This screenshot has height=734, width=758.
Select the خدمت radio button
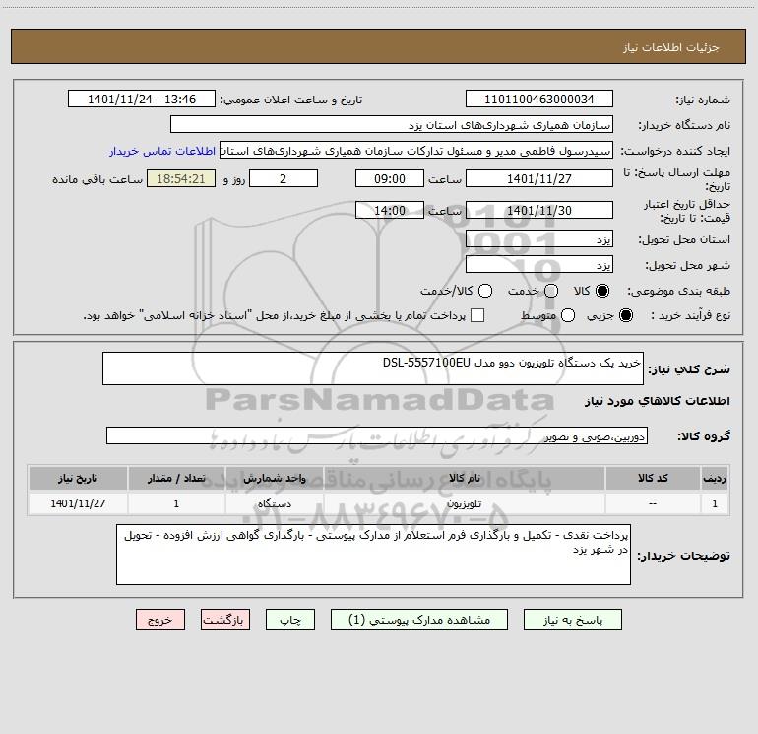pyautogui.click(x=551, y=291)
